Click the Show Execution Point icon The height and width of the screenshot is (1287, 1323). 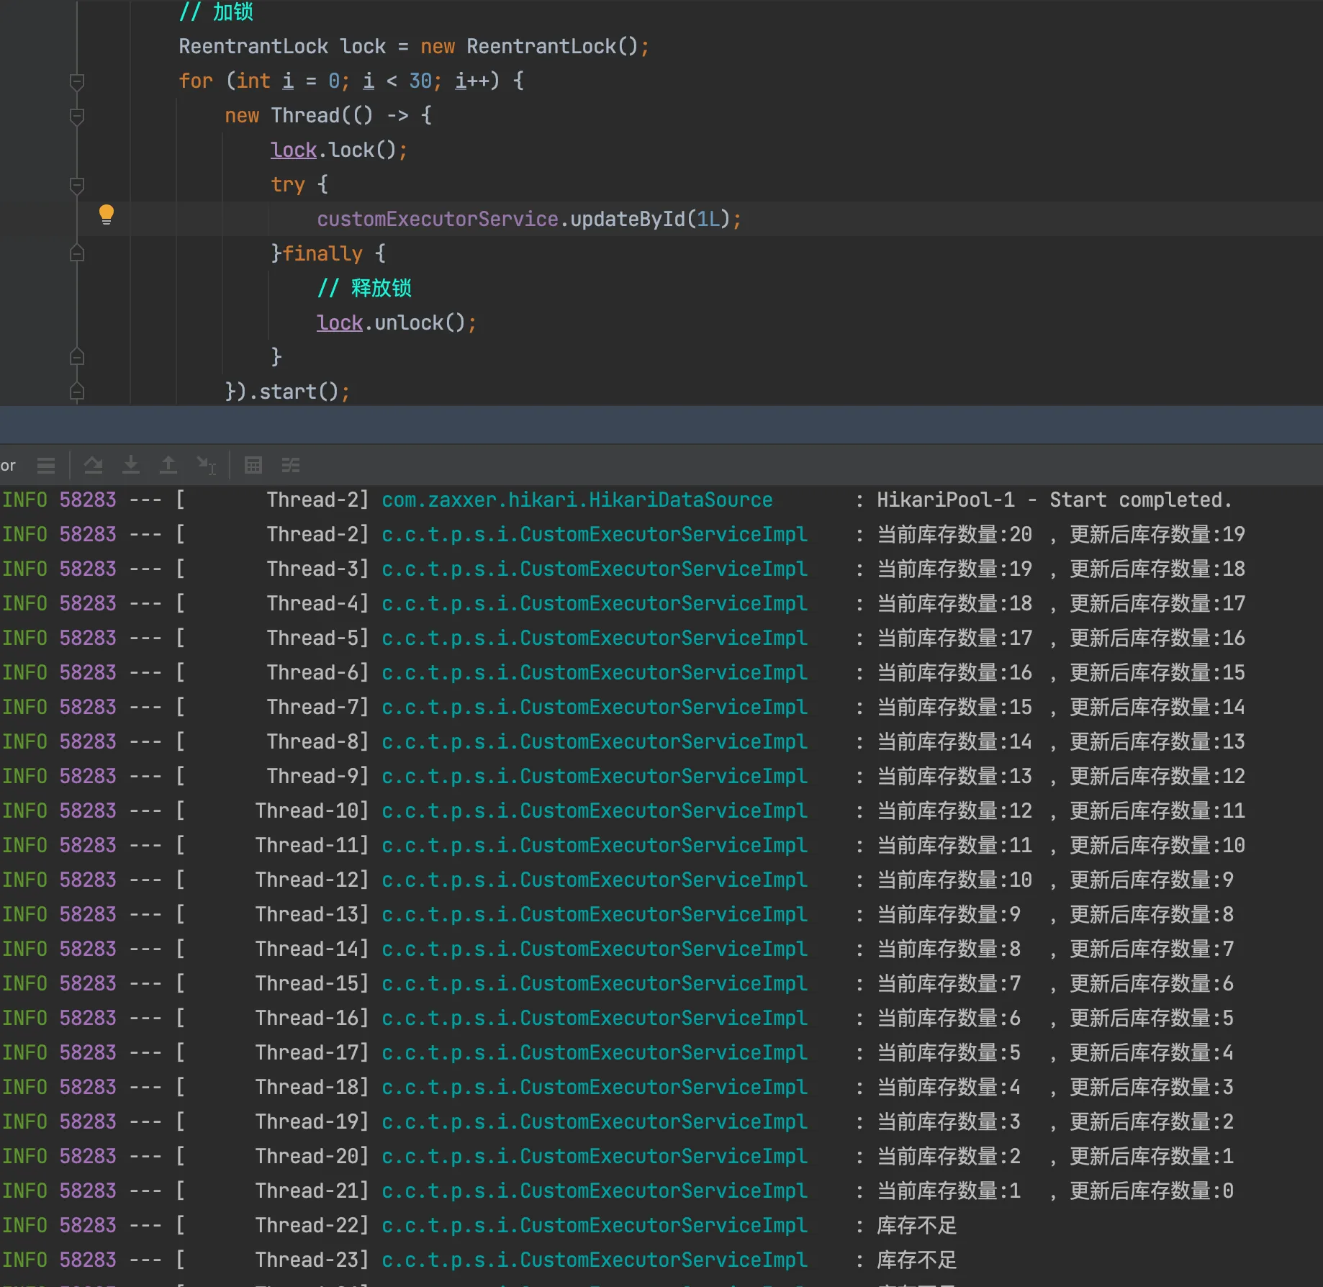click(x=46, y=466)
